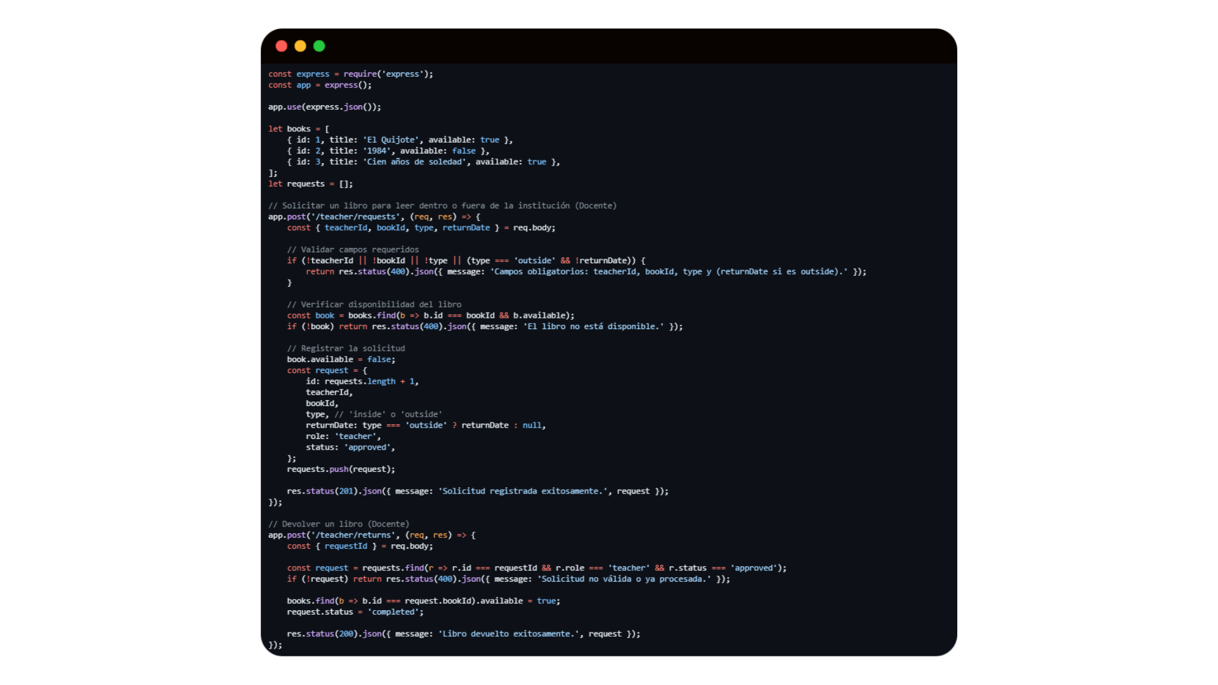Click the yellow minimize window dot
The width and height of the screenshot is (1218, 685).
(x=301, y=46)
